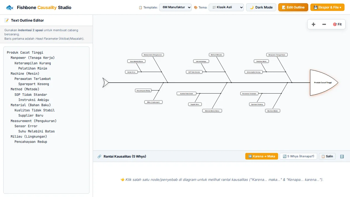The image size is (350, 197).
Task: Click the Sensor Error node
Action: tap(131, 72)
